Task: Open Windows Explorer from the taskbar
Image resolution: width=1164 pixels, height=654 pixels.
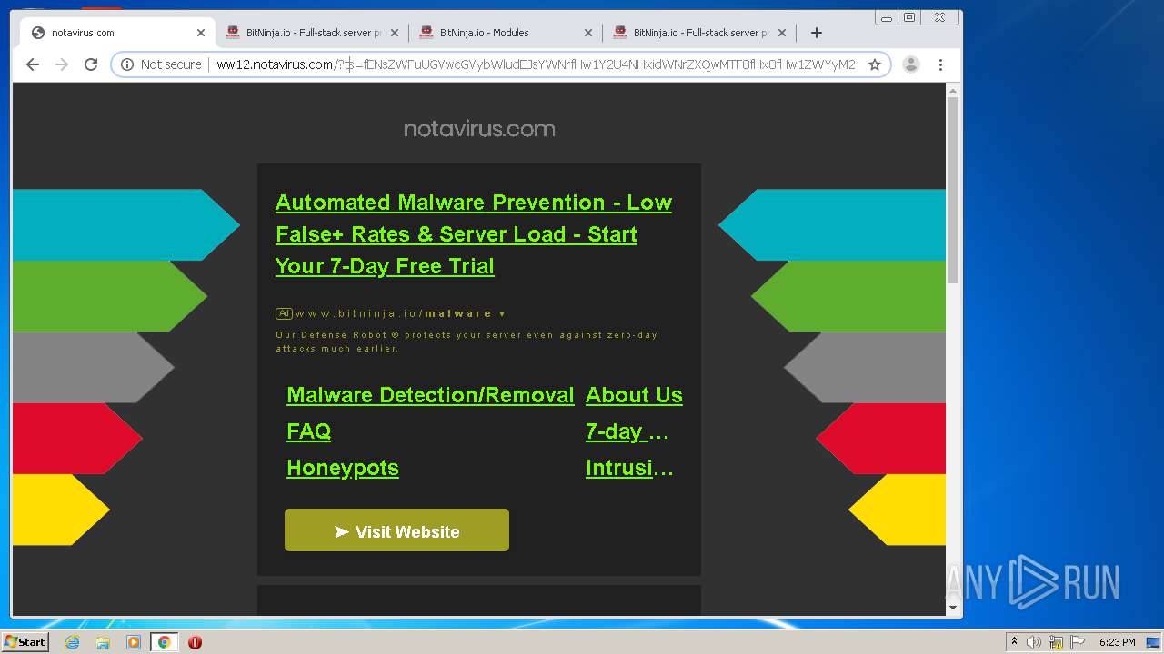Action: tap(103, 642)
